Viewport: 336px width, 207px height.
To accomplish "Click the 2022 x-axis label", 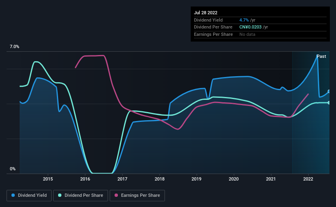I will click(x=308, y=179).
